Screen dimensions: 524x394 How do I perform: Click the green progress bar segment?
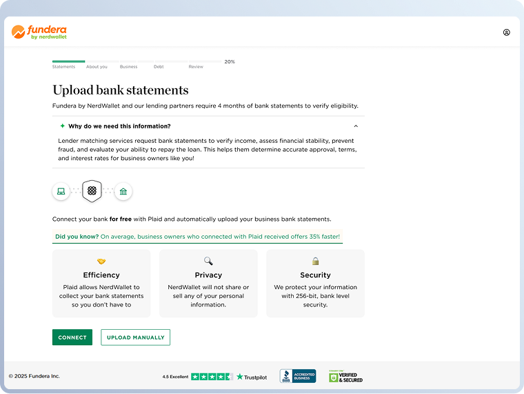coord(68,61)
